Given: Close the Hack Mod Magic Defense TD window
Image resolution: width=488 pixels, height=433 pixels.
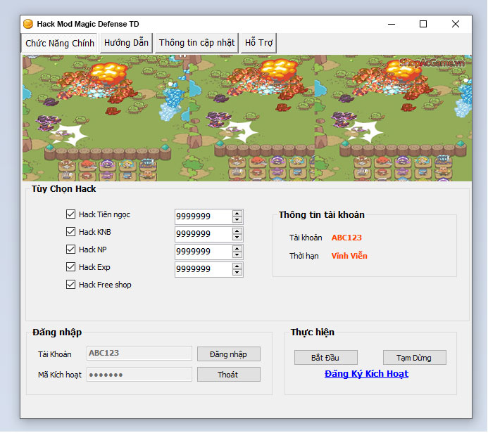Looking at the screenshot, I should 456,24.
